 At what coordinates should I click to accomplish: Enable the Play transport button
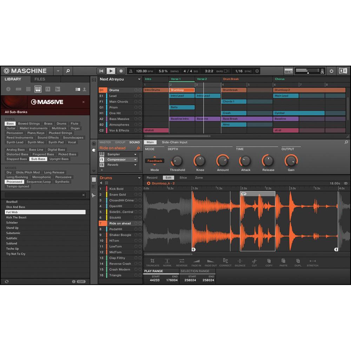pyautogui.click(x=111, y=71)
